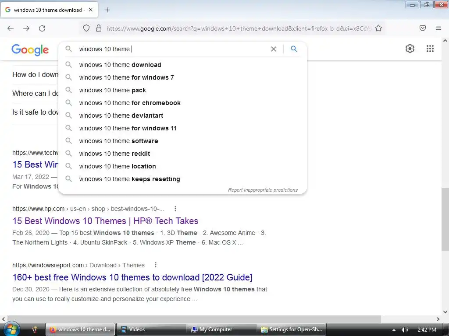Image resolution: width=449 pixels, height=336 pixels.
Task: Choose suggestion 'windows 10 theme software'
Action: tap(182, 141)
